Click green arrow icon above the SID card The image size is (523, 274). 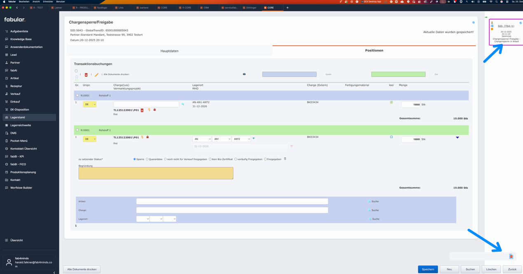(486, 17)
